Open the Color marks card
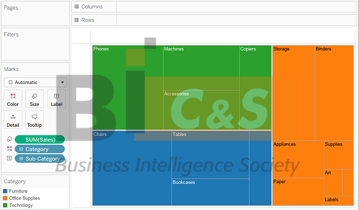 tap(13, 99)
